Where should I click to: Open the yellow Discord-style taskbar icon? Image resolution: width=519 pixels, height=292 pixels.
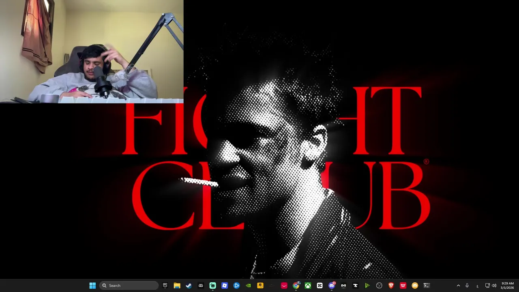[x=415, y=286]
